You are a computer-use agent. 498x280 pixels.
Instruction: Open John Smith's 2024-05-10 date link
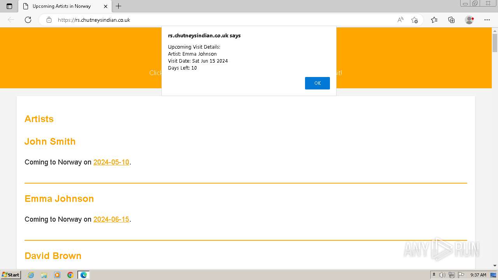tap(111, 162)
